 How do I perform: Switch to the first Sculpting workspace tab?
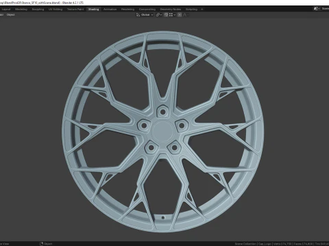click(x=38, y=10)
